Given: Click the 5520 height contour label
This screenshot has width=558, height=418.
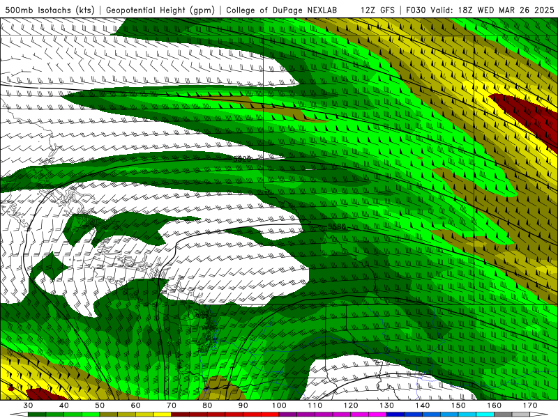Looking at the screenshot, I should [242, 159].
